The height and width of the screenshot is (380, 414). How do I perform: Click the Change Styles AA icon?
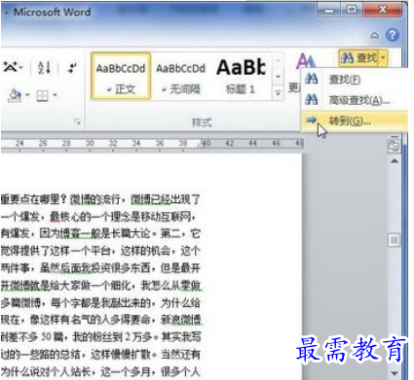pos(306,61)
